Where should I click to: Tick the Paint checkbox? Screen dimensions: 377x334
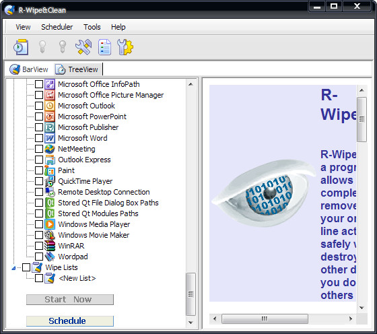click(x=39, y=170)
